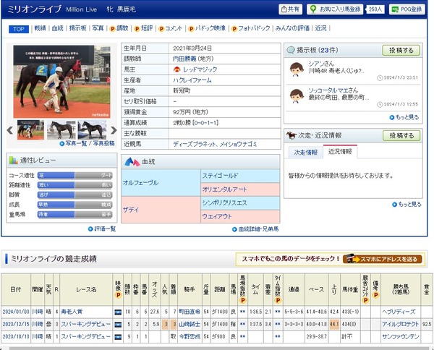Click the POG登録 button
The image size is (434, 350).
[407, 9]
